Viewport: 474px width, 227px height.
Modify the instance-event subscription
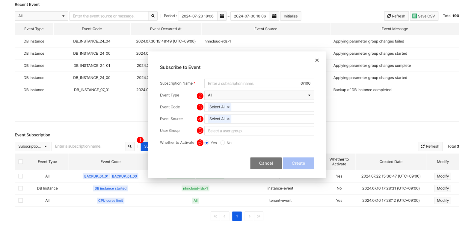443,188
